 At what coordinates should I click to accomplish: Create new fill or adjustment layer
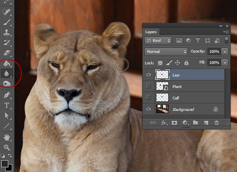click(185, 123)
